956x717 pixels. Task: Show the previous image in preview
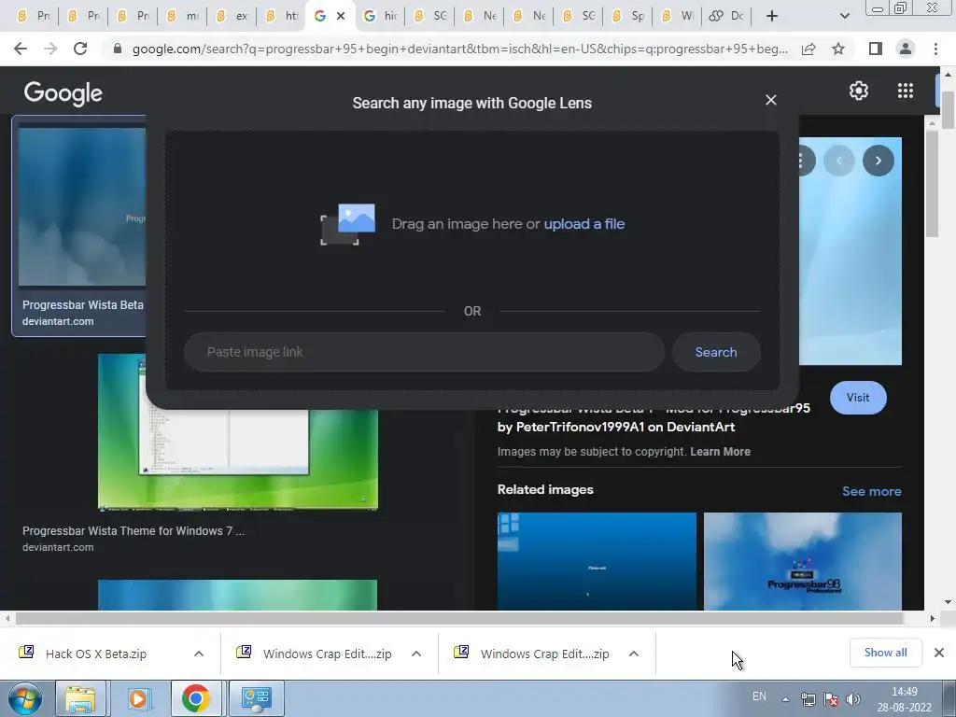click(x=839, y=161)
